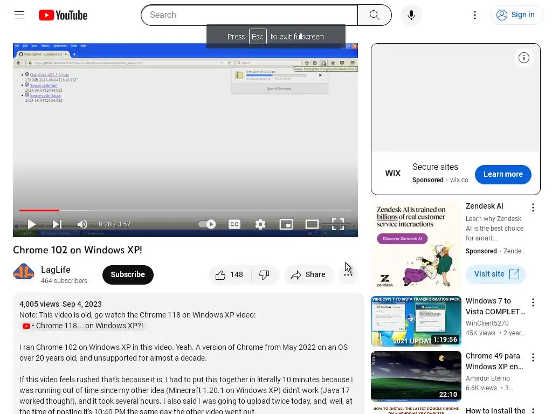The image size is (552, 414).
Task: Click the Search input field
Action: click(x=249, y=15)
